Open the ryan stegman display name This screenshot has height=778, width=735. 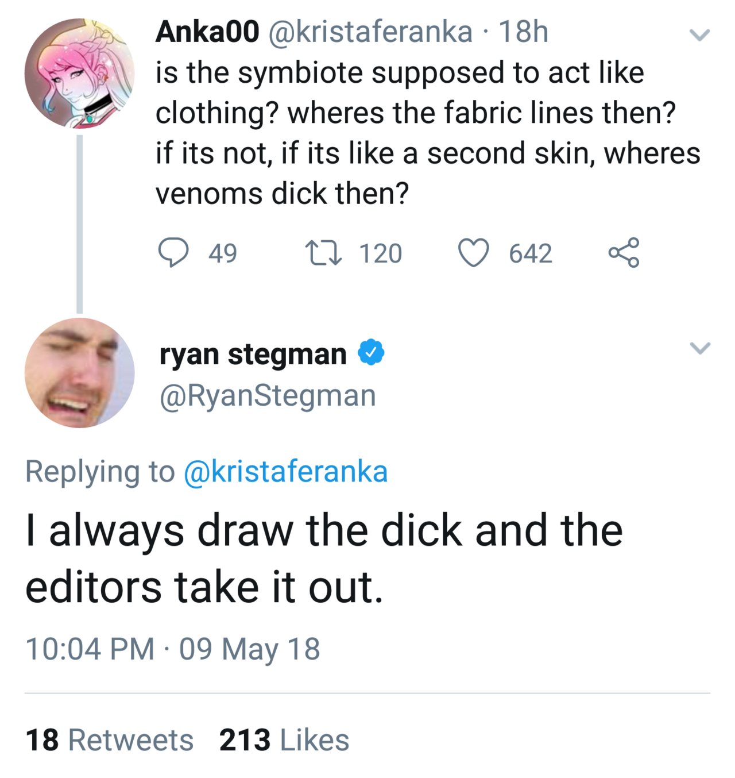[253, 354]
